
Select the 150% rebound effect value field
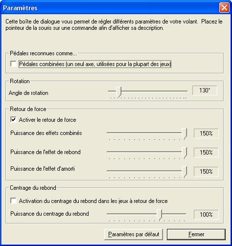[x=206, y=153]
